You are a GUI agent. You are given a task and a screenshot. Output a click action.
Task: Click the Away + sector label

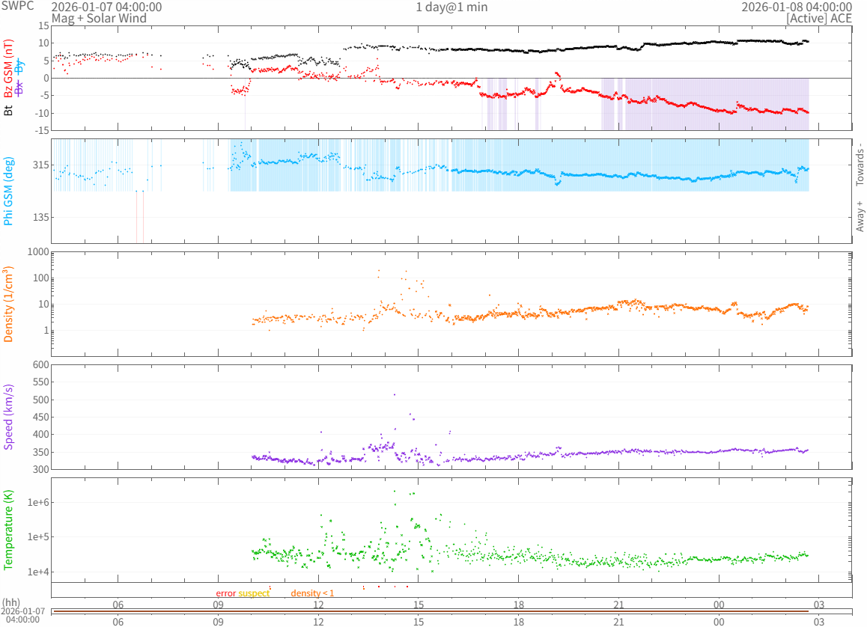[x=860, y=215]
